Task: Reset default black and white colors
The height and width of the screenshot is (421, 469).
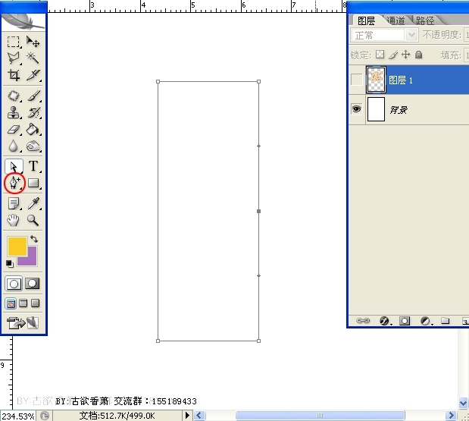Action: (9, 264)
